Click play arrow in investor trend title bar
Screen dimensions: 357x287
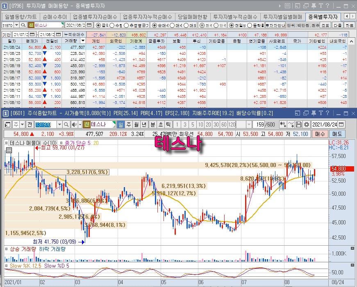(x=280, y=6)
